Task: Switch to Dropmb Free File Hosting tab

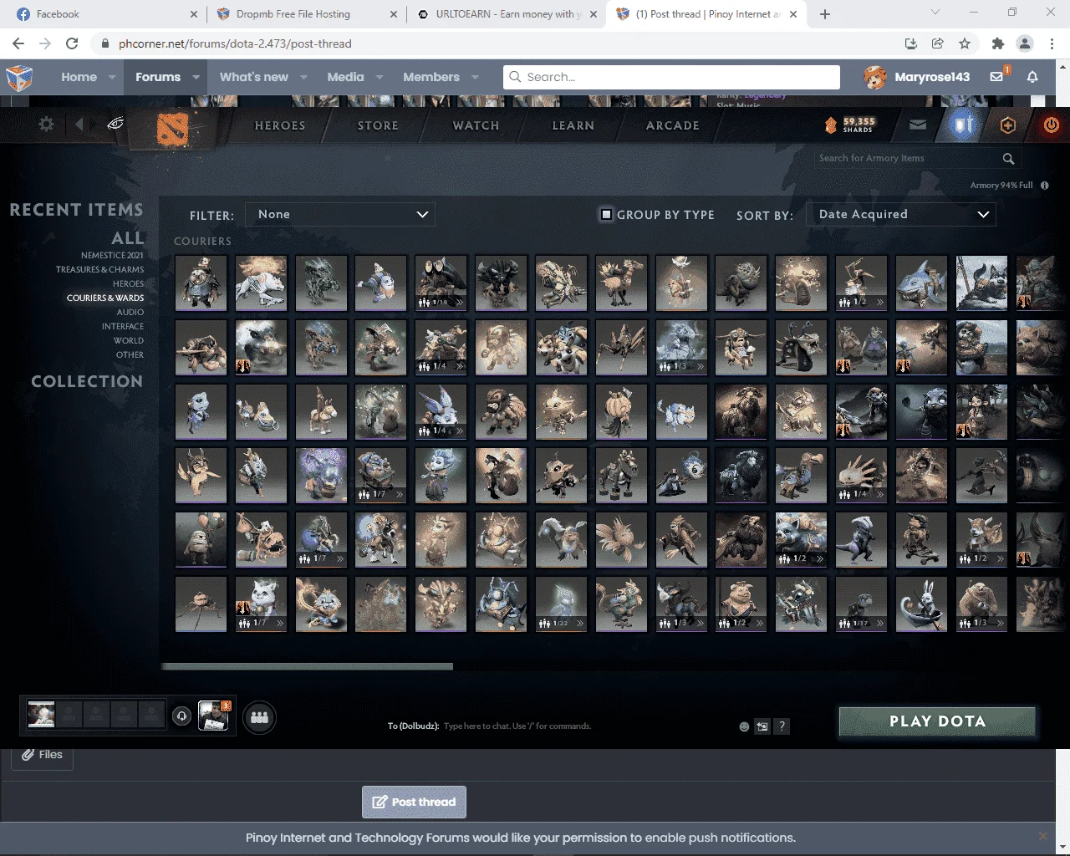Action: coord(306,14)
